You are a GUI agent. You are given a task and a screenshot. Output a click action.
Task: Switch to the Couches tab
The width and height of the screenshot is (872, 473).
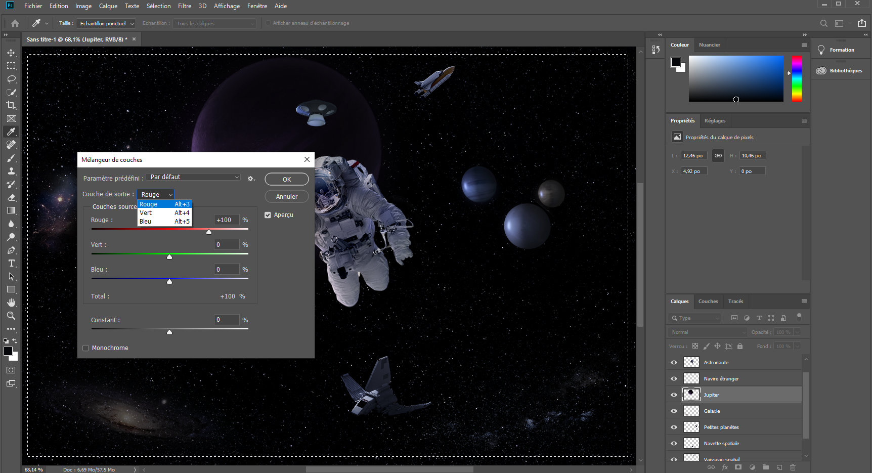pos(708,301)
